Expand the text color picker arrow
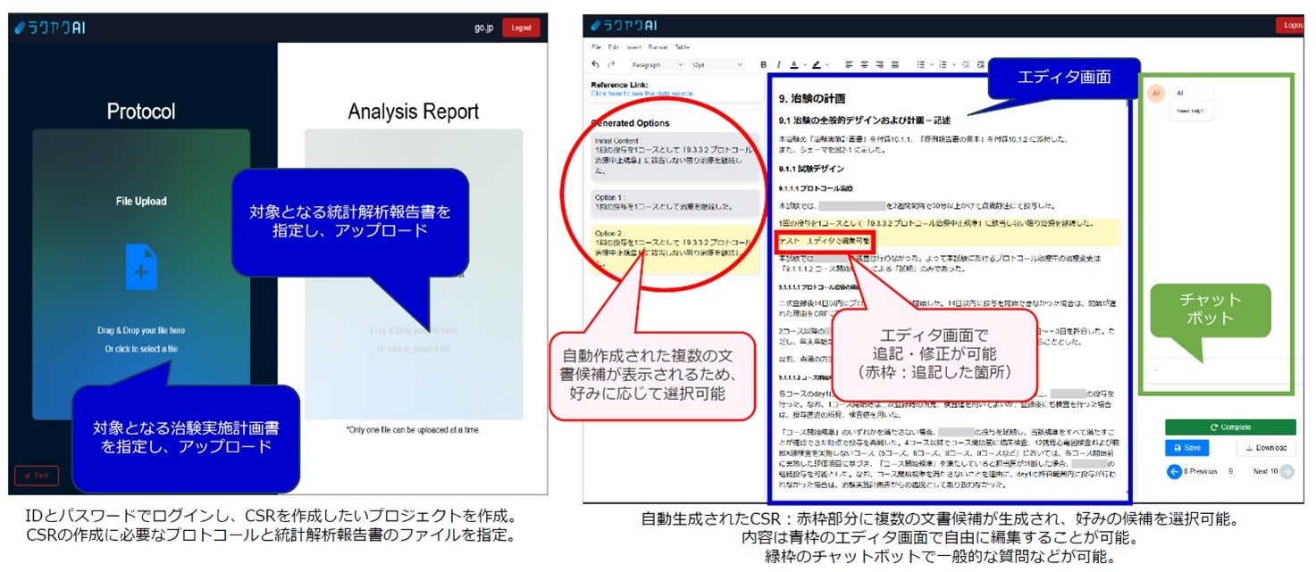Screen dimensions: 1316x572 pos(804,64)
